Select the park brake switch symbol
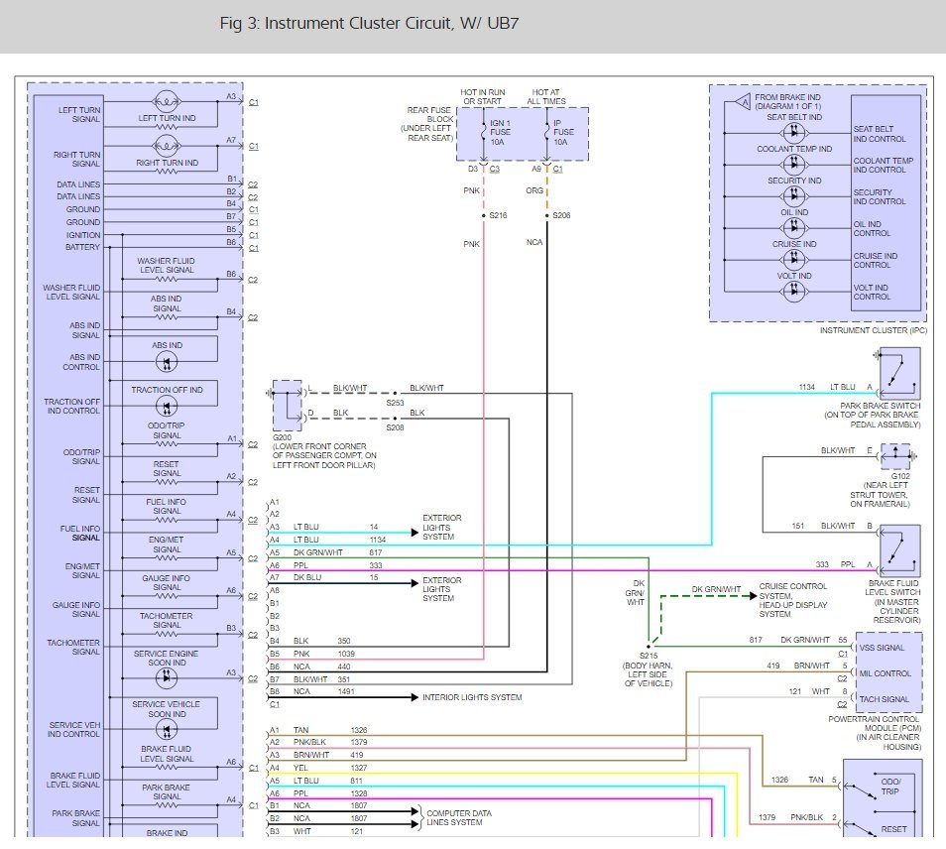This screenshot has width=946, height=849. pos(899,372)
